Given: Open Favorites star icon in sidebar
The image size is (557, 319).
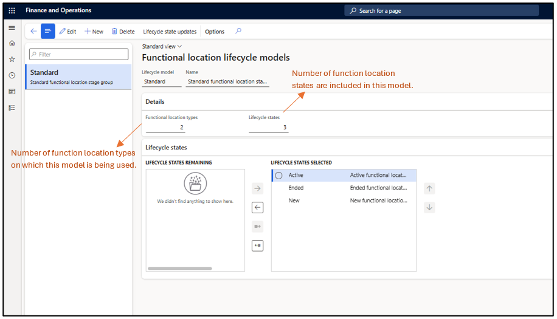Looking at the screenshot, I should (x=12, y=60).
